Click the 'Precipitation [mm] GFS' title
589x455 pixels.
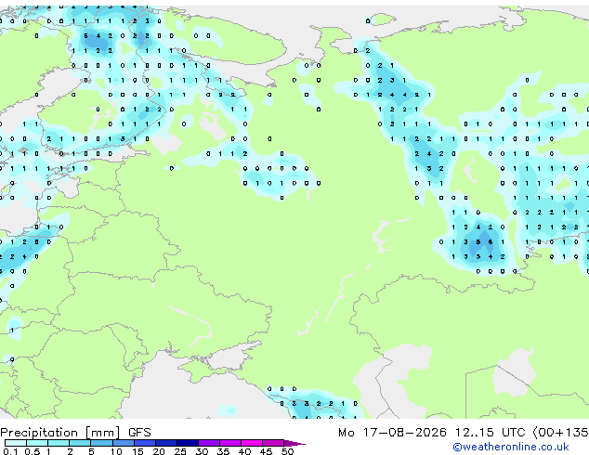pos(75,433)
